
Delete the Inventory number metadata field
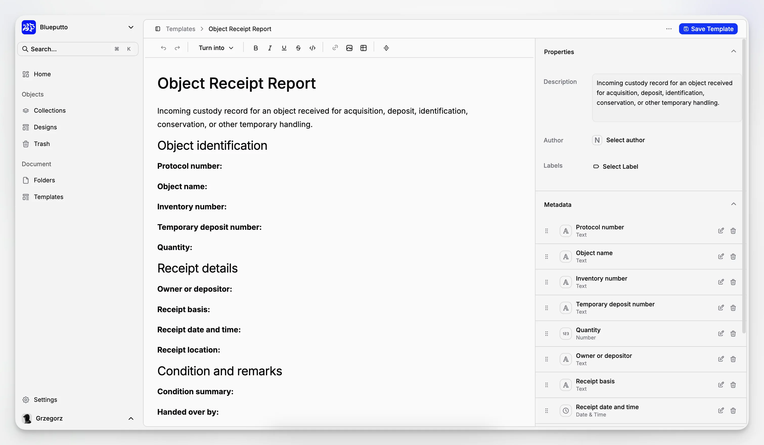(733, 282)
